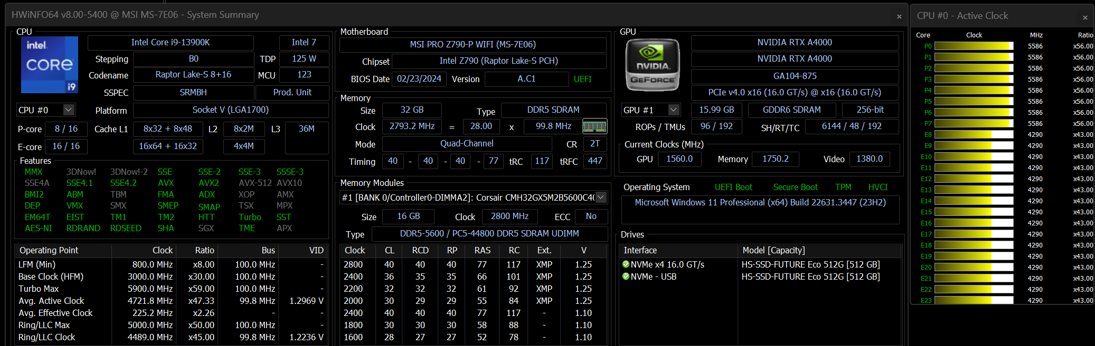Open the memory module chip icon

point(594,126)
